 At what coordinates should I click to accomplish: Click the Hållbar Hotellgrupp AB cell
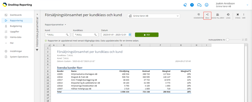[x=81, y=89]
